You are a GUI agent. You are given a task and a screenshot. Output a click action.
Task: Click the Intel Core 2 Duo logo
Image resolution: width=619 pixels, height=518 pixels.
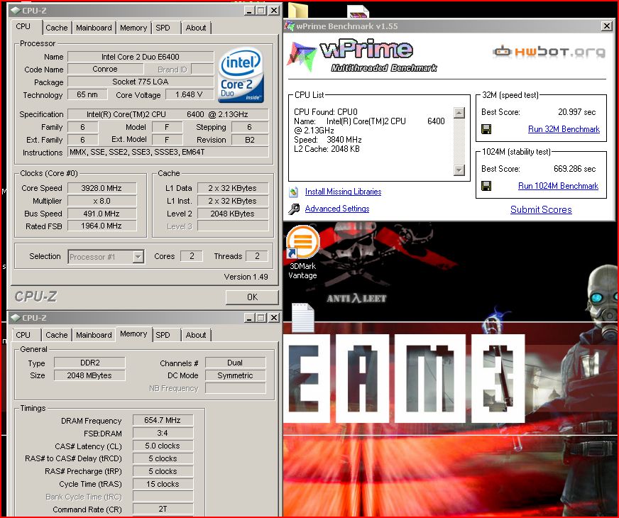tap(241, 75)
